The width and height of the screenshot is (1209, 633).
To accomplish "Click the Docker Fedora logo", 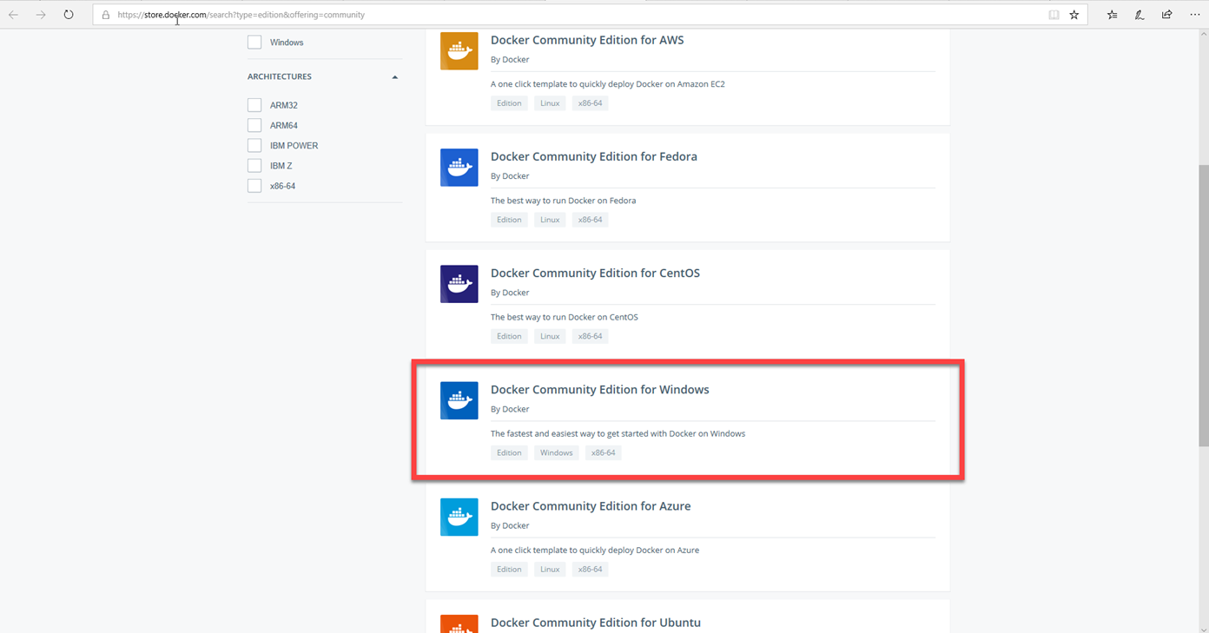I will click(459, 168).
